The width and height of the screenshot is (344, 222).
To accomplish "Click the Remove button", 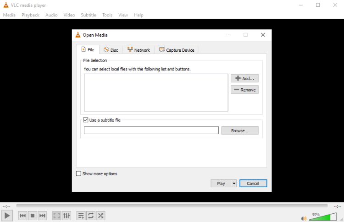I will (244, 90).
